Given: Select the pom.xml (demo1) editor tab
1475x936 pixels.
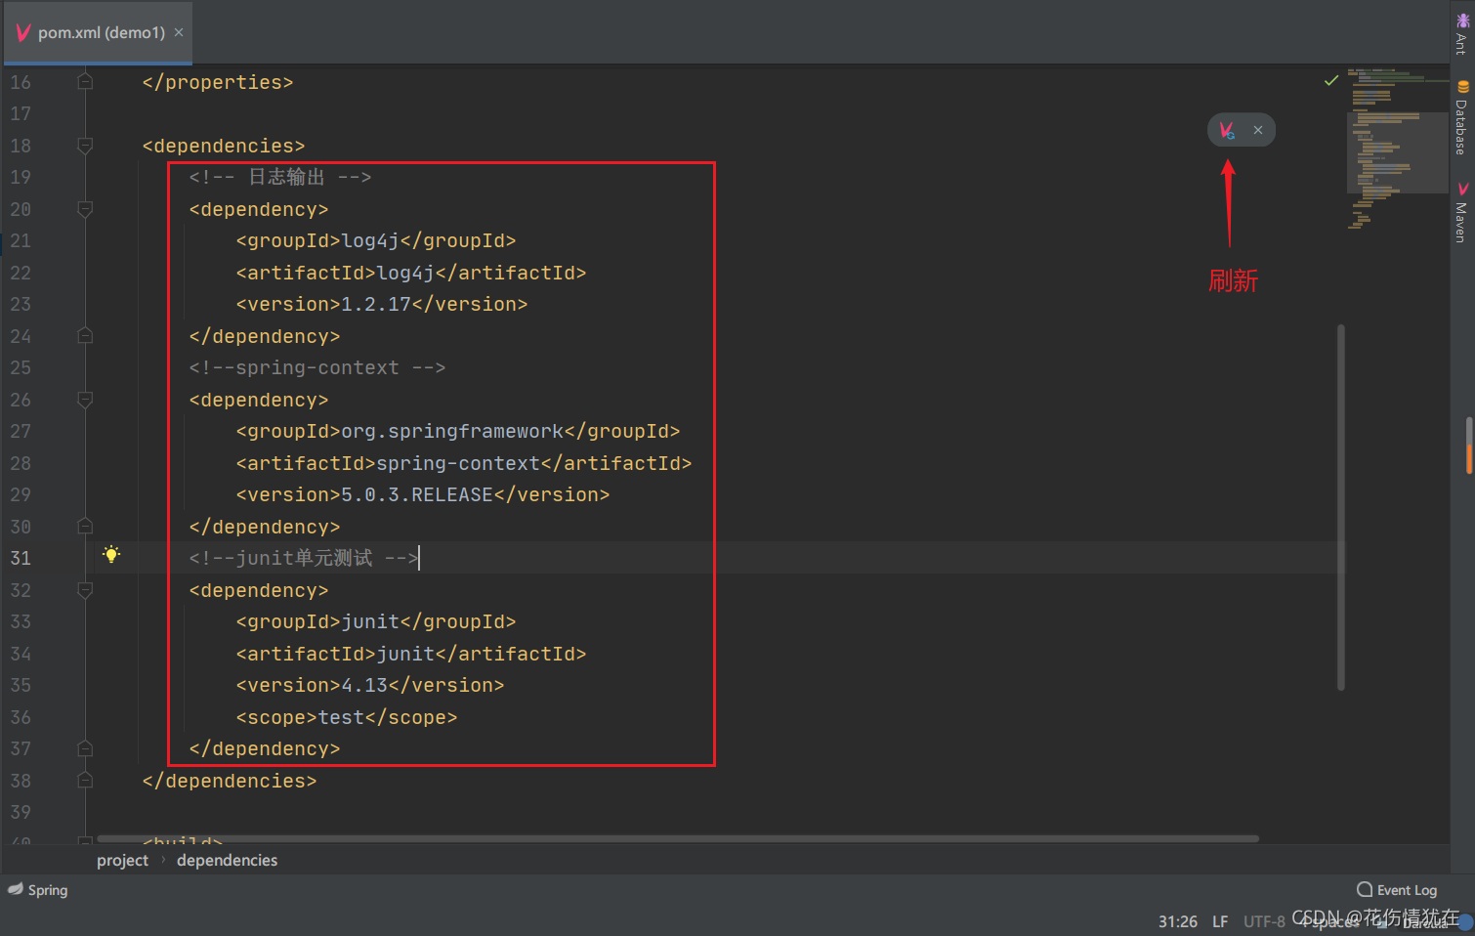Looking at the screenshot, I should [97, 32].
